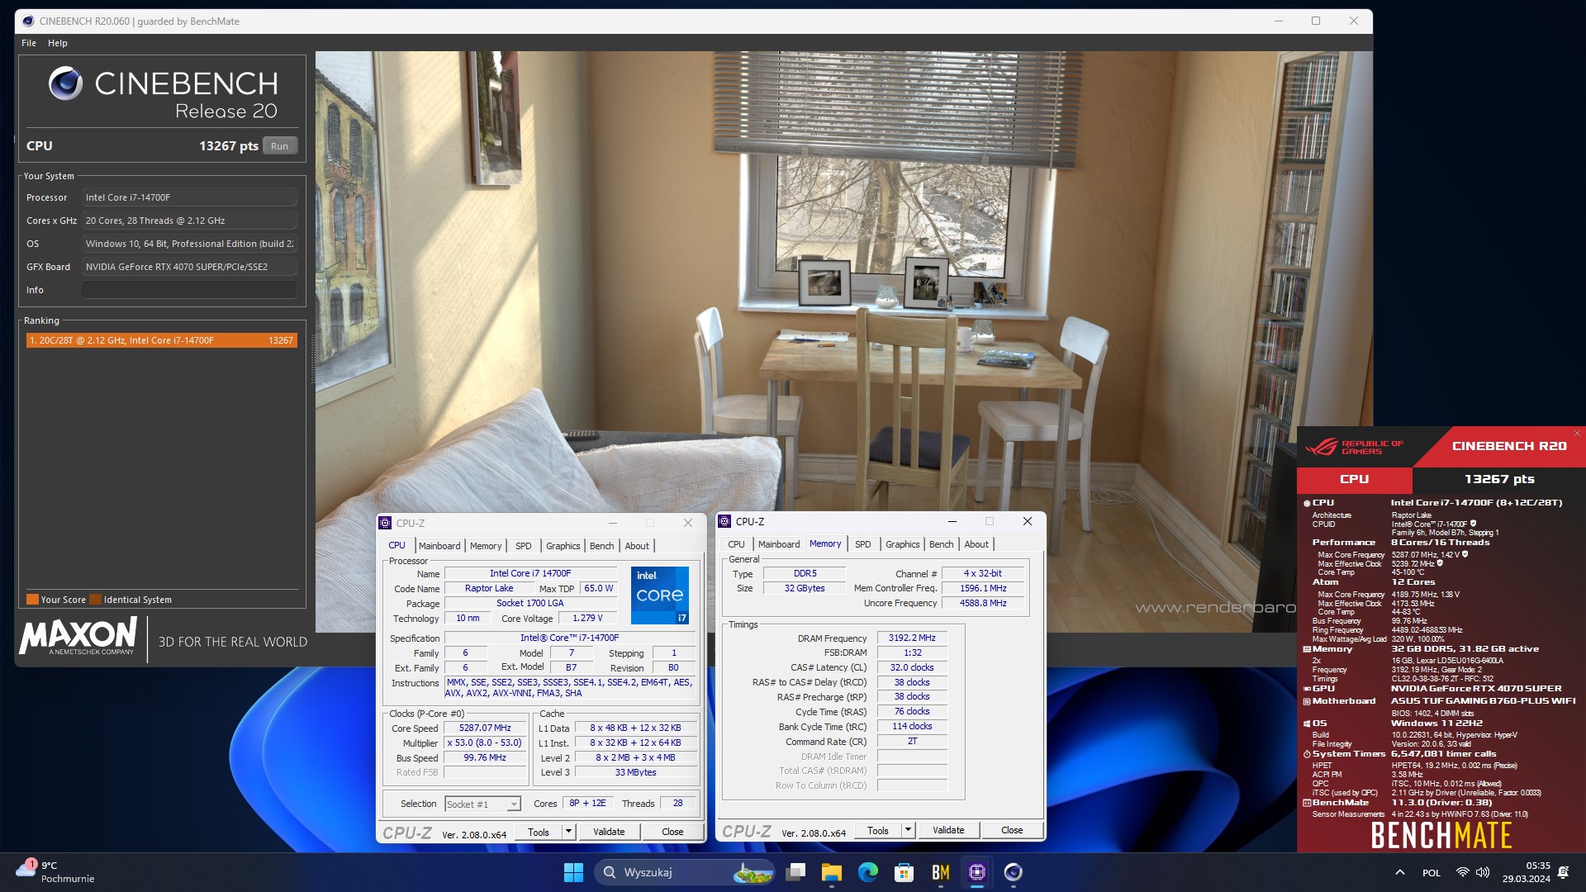The height and width of the screenshot is (892, 1586).
Task: Open the Help menu in Cinebench
Action: (57, 43)
